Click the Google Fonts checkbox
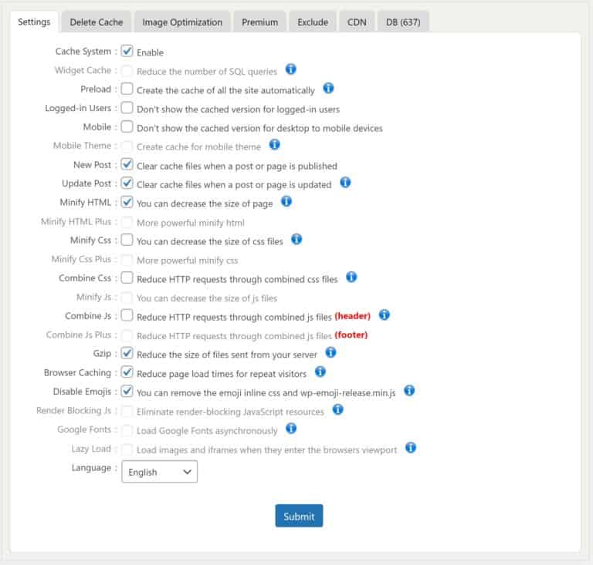This screenshot has height=565, width=593. 127,429
